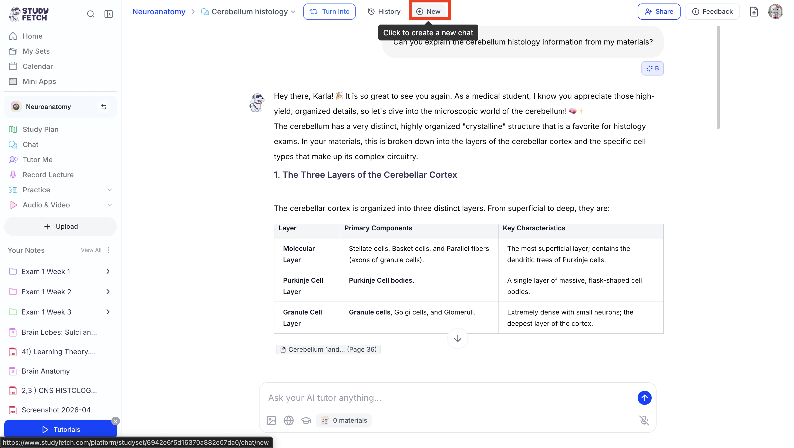This screenshot has height=448, width=794.
Task: Send the message with the blue arrow button
Action: [x=644, y=398]
